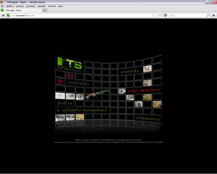Open the grafica link
This screenshot has width=217, height=174.
[x=64, y=103]
